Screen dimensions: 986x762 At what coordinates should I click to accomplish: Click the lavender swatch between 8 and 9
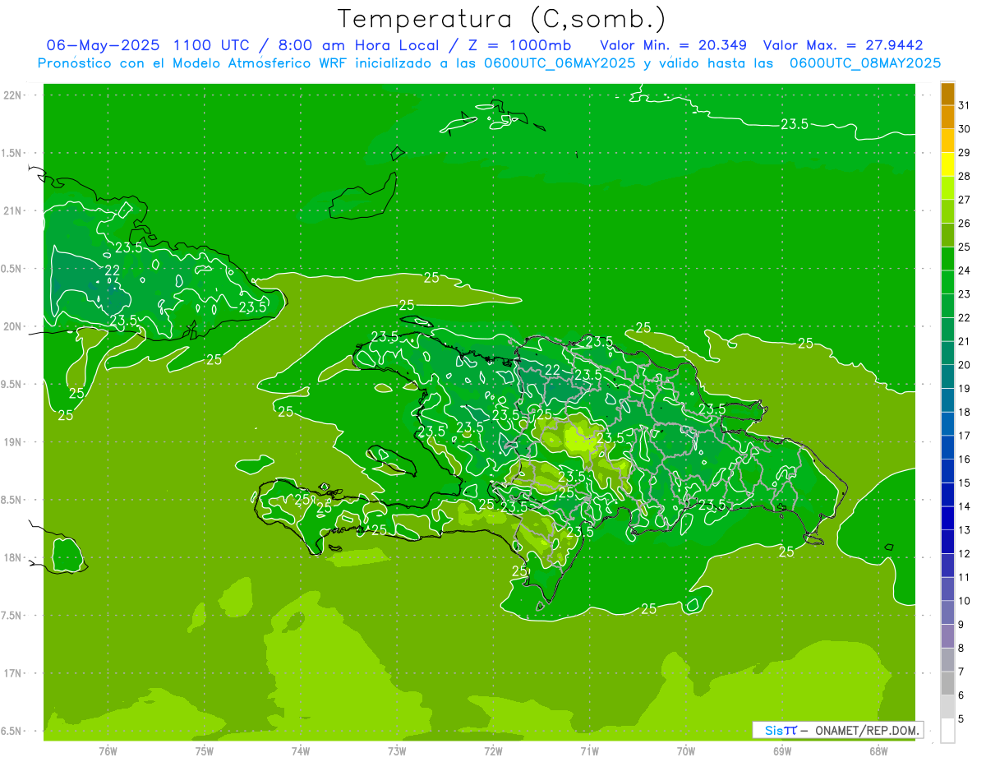coord(947,636)
